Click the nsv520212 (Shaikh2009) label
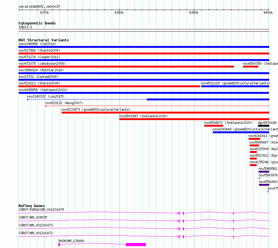Screen dimensions: 278x248 (39, 83)
